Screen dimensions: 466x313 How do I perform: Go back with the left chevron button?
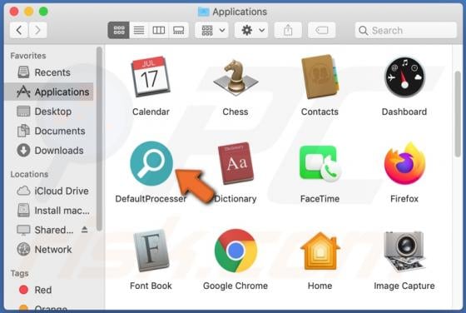19,30
